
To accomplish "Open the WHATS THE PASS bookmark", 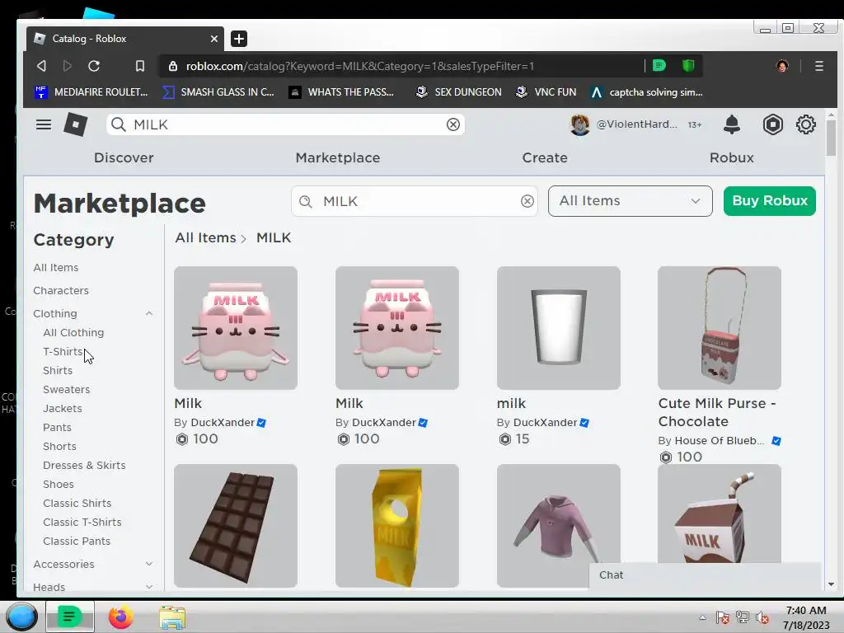I will tap(341, 92).
